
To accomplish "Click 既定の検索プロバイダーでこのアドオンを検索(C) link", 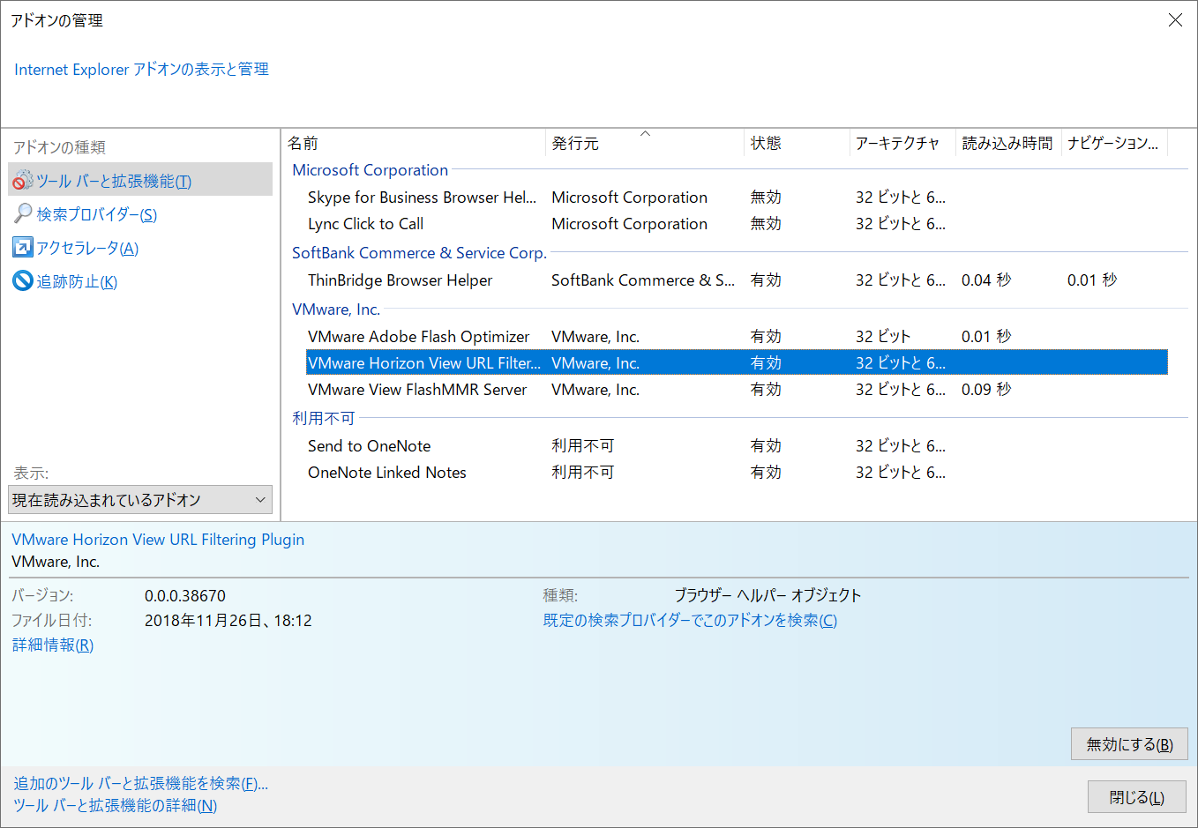I will pos(690,621).
